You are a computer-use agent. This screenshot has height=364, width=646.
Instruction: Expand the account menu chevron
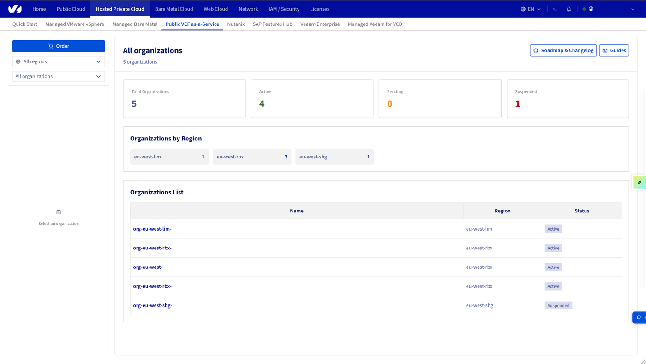pyautogui.click(x=633, y=9)
